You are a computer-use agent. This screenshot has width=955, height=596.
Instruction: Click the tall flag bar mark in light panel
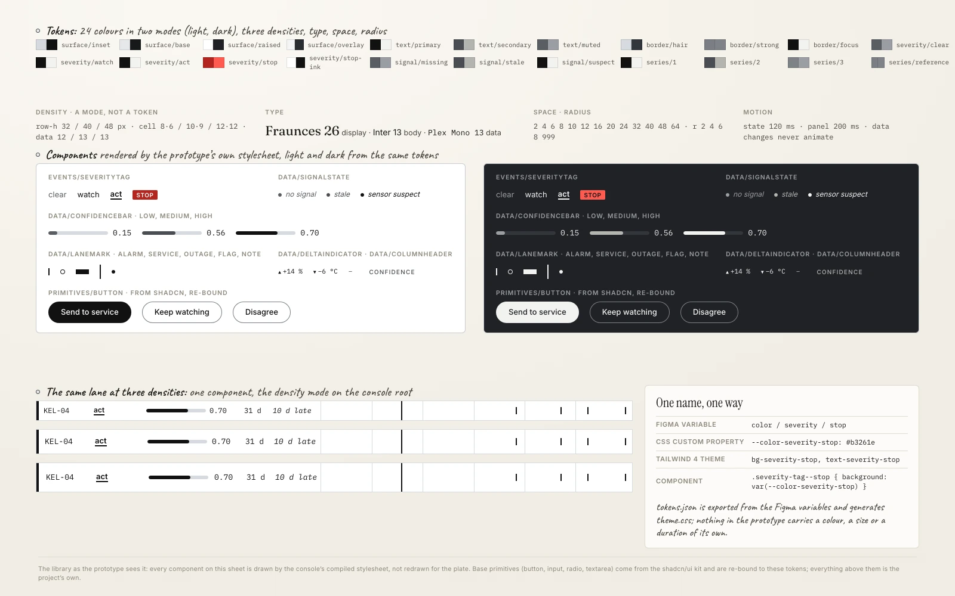(100, 272)
